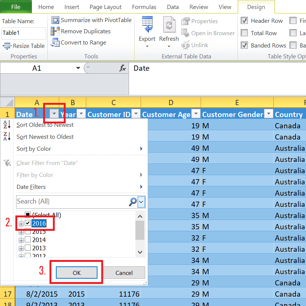Open the Customer Age filter dropdown
This screenshot has width=306, height=306.
196,114
